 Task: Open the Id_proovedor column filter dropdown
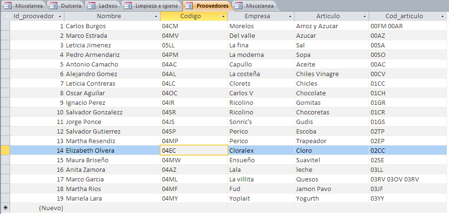(60, 17)
